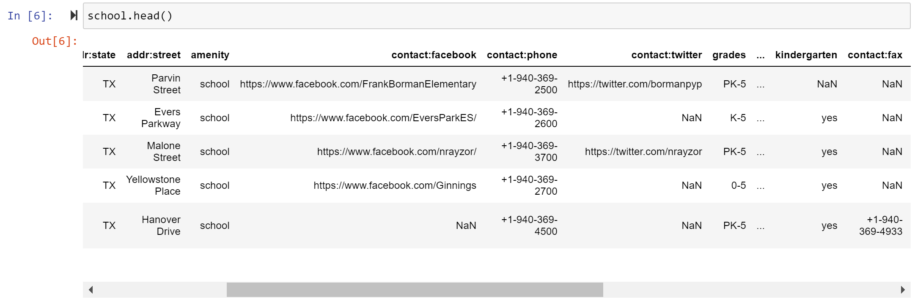Click the contact:facebook column header
Screen dimensions: 915x302
click(x=434, y=55)
